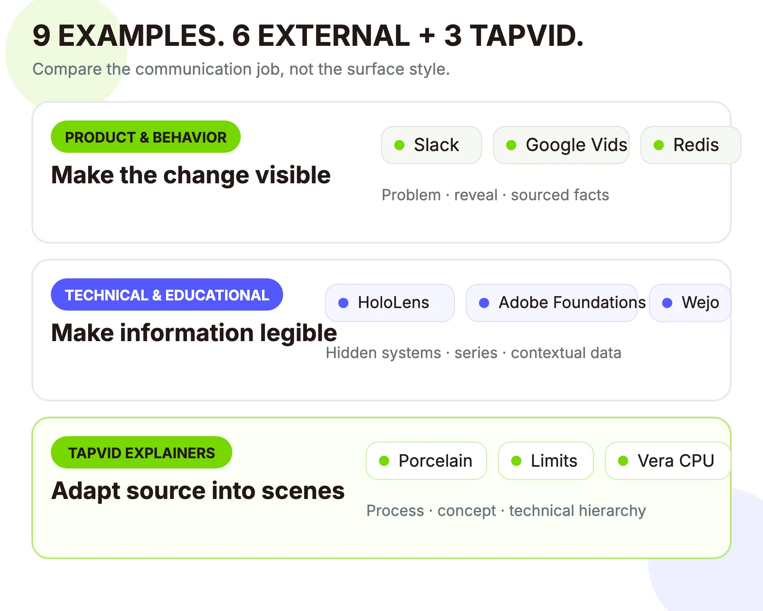Viewport: 763px width, 611px height.
Task: Click the Adapt source into scenes heading
Action: (198, 490)
